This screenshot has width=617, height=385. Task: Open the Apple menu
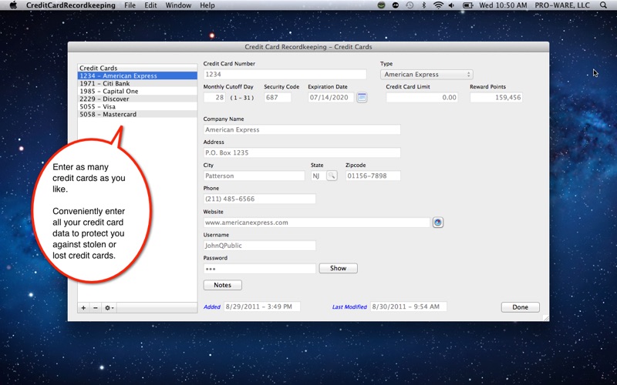pos(13,5)
